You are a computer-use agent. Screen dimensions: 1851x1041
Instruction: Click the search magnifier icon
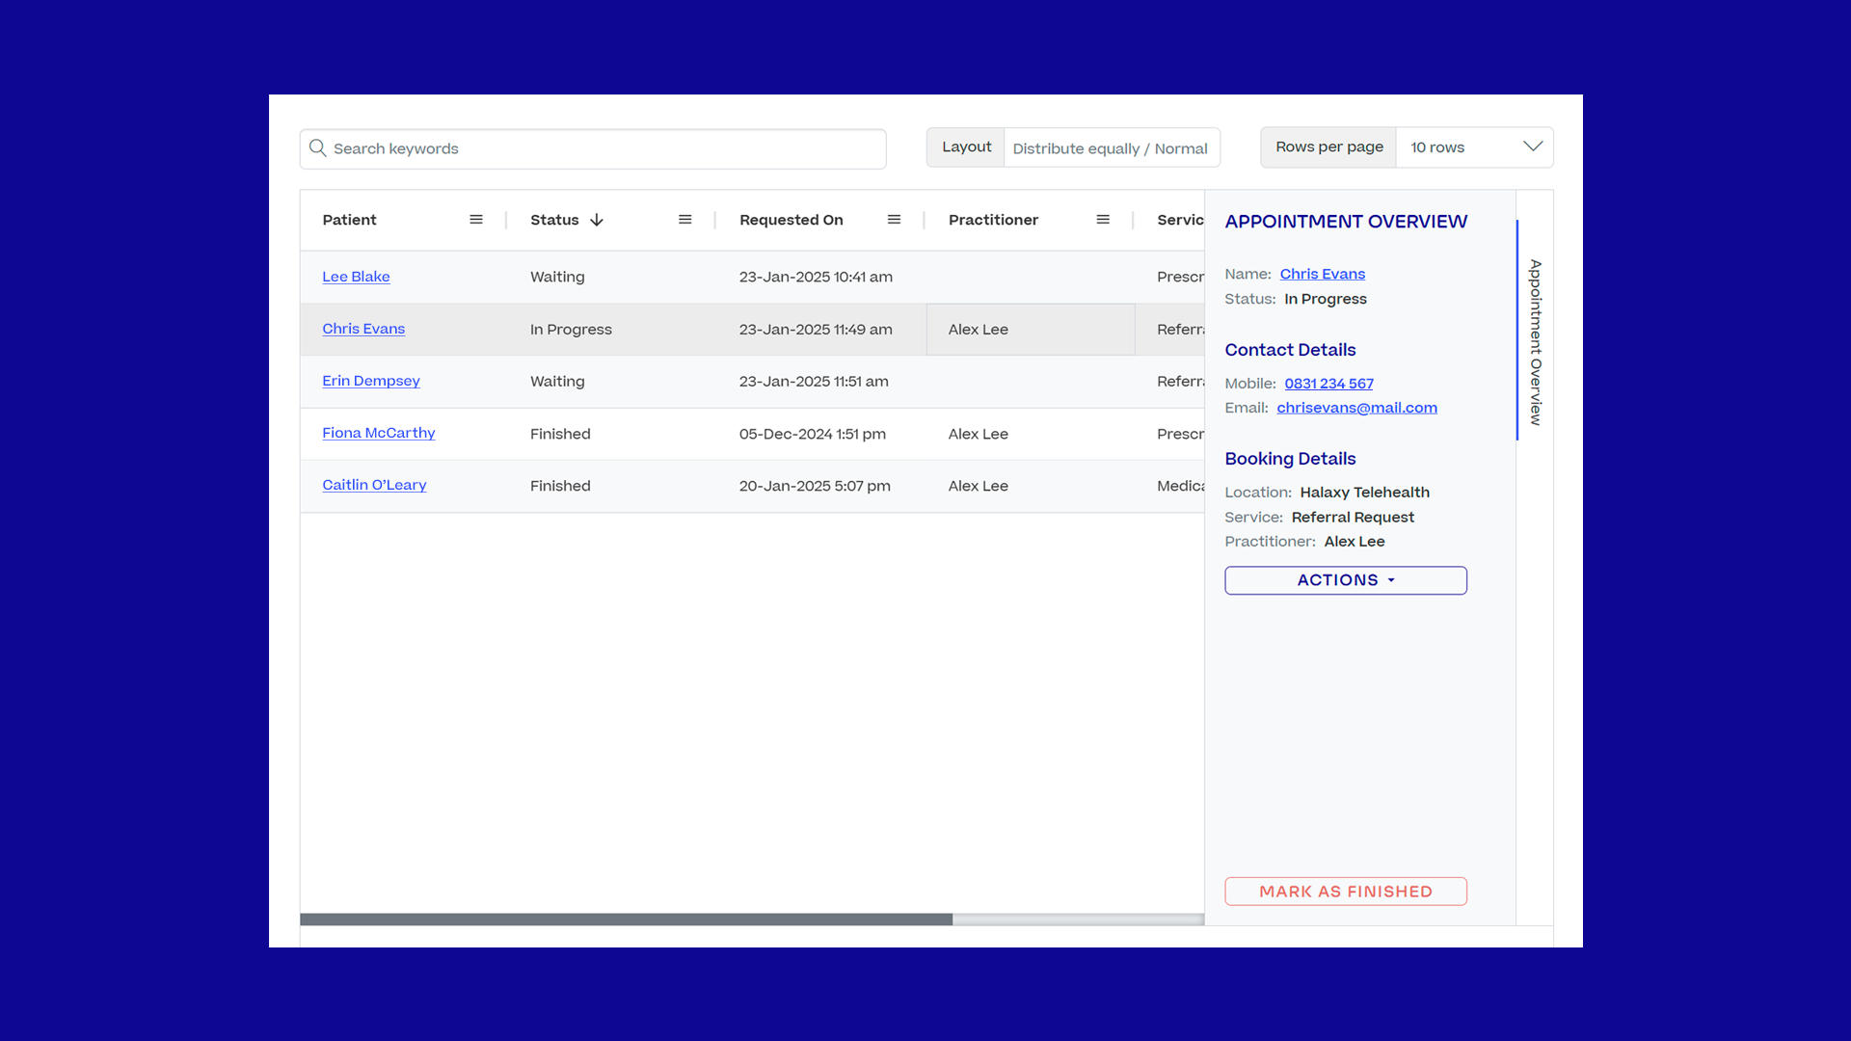tap(317, 147)
